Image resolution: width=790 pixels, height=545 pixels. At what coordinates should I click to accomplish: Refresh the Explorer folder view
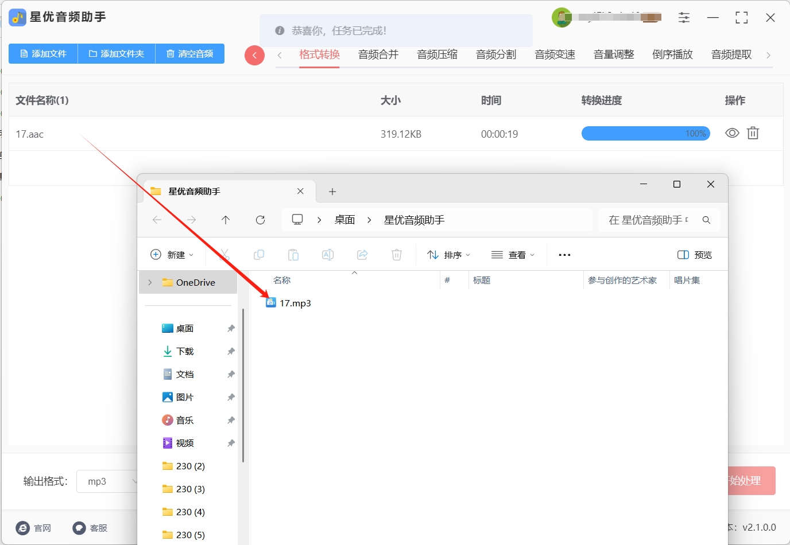260,220
